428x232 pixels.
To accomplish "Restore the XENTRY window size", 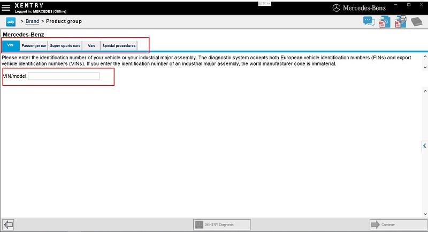I will (x=409, y=5).
